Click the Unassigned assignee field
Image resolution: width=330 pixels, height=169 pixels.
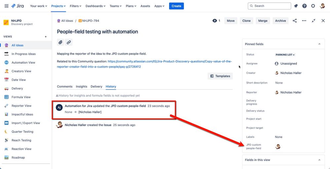pos(286,63)
